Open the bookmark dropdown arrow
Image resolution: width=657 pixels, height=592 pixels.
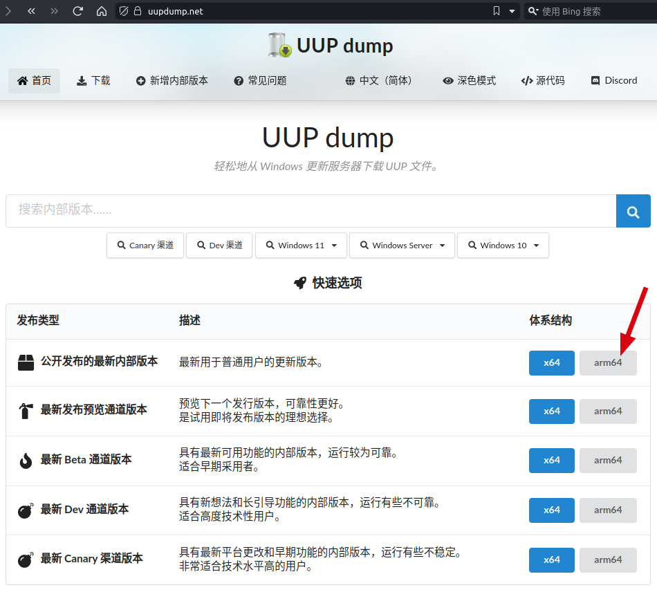pyautogui.click(x=512, y=11)
